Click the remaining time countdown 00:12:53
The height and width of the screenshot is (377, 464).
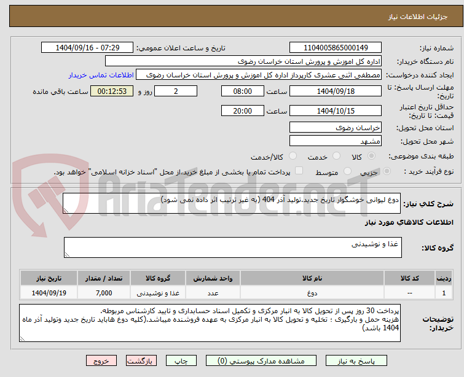112,91
